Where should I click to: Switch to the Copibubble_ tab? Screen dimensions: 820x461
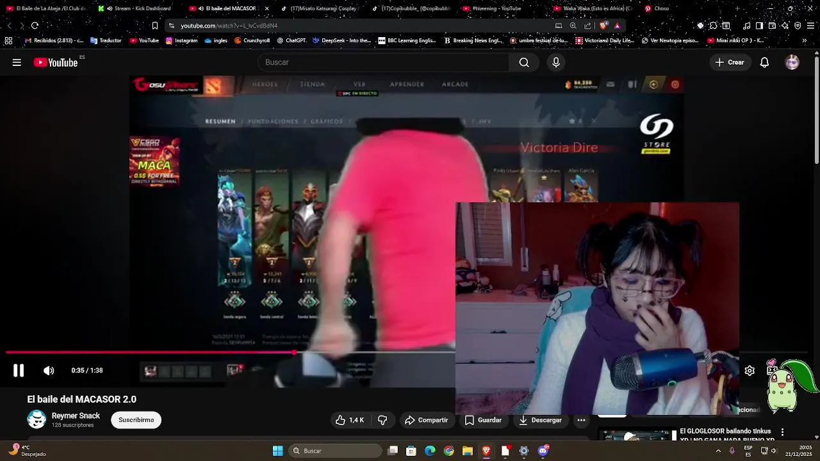pos(413,8)
